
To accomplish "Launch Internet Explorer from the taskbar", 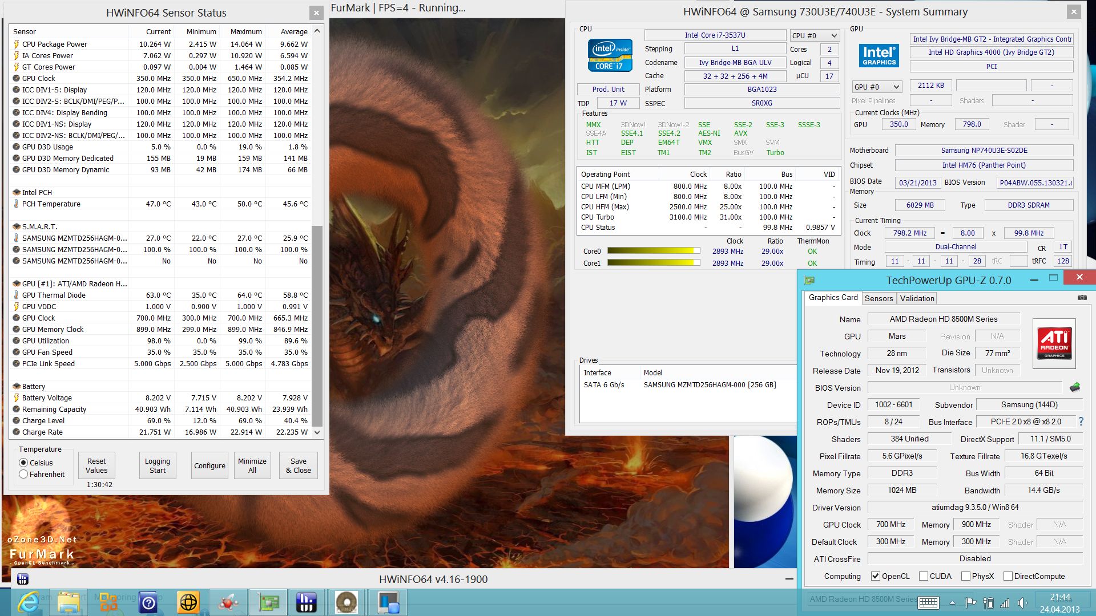I will tap(29, 602).
